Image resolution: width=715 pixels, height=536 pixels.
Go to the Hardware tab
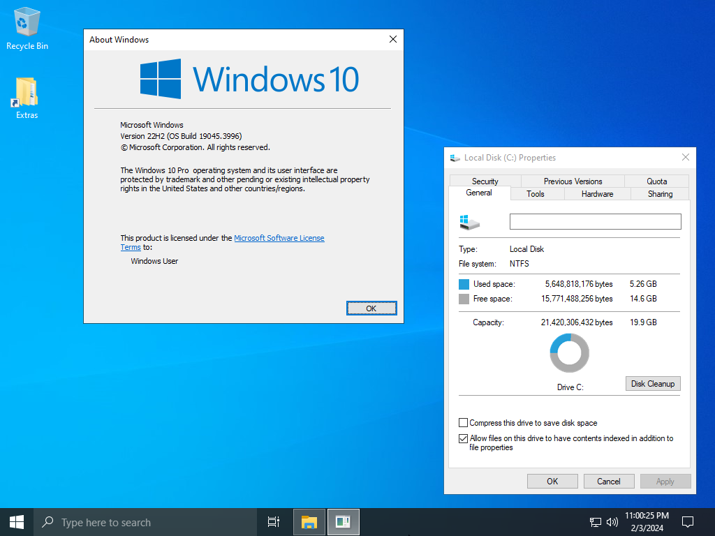coord(597,194)
